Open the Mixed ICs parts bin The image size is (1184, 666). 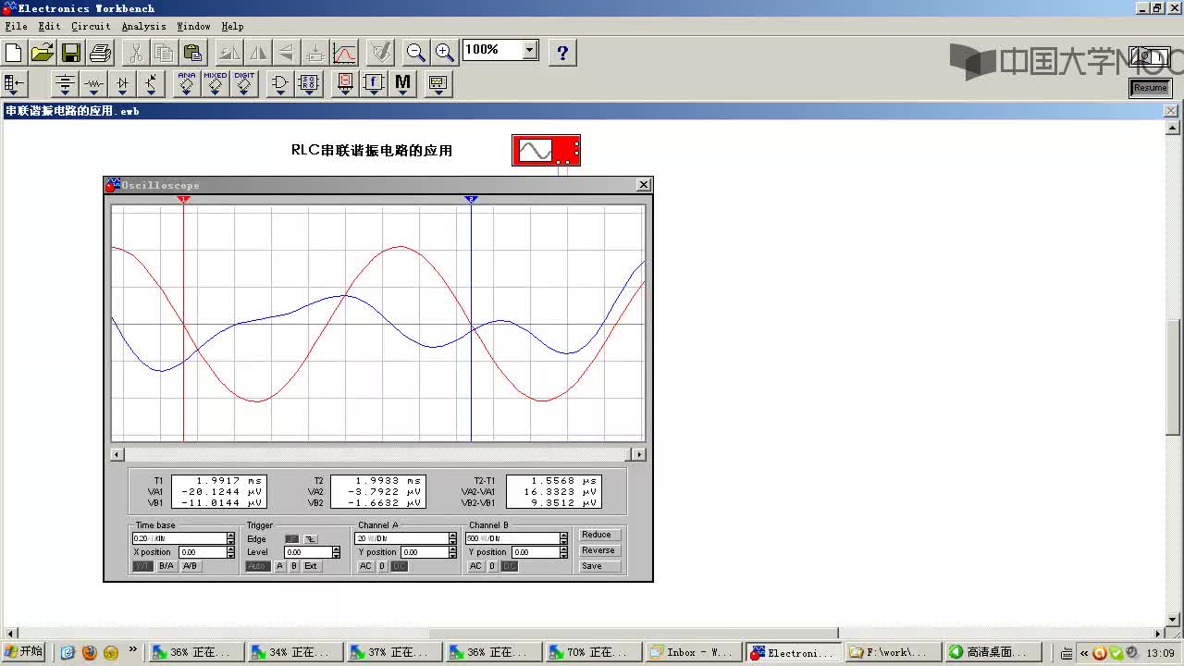click(216, 84)
